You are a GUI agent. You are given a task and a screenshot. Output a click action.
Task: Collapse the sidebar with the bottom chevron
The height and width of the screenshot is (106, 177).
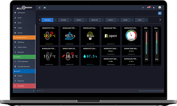(33, 91)
